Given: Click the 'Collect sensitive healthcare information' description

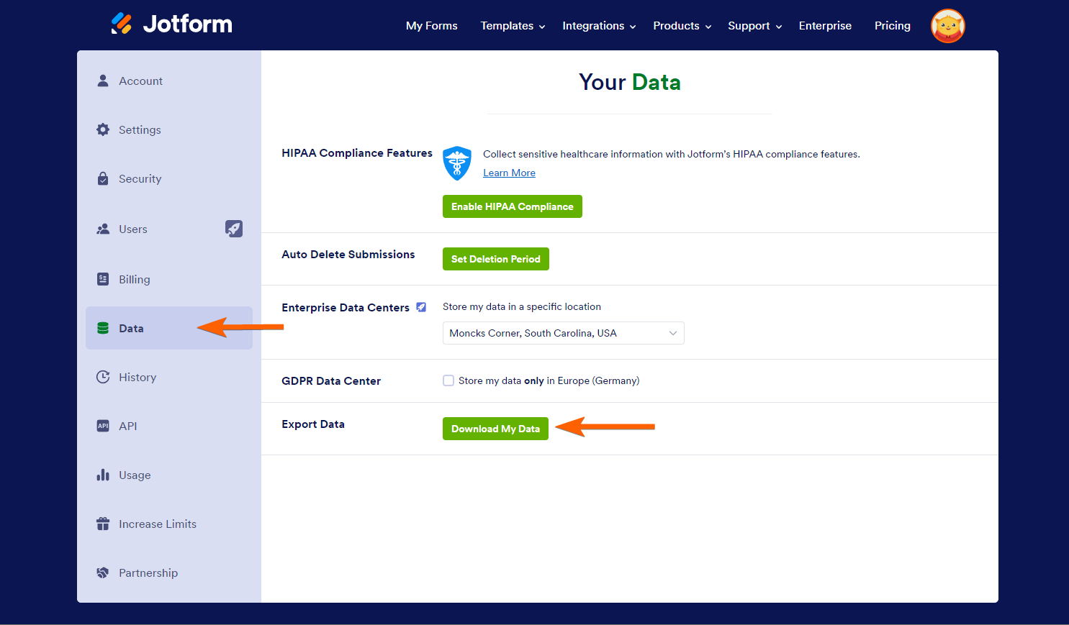Looking at the screenshot, I should pyautogui.click(x=672, y=154).
